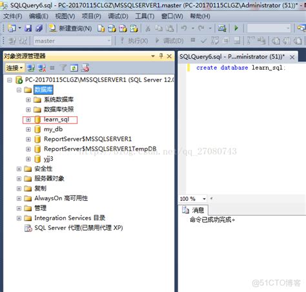Open the 视图(V) menu
This screenshot has height=292, width=306.
[65, 16]
